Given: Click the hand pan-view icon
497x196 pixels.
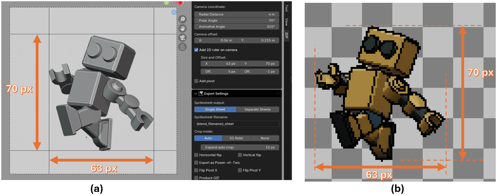Looking at the screenshot, I should [x=182, y=28].
